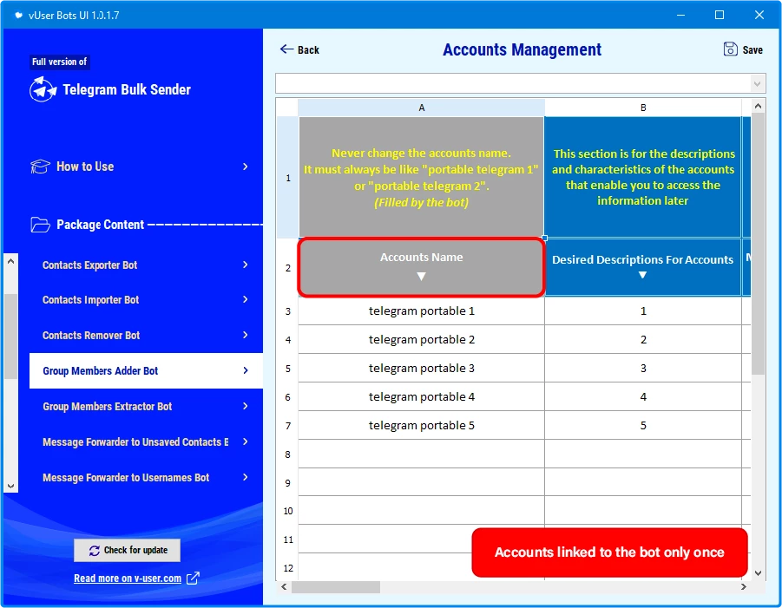Viewport: 782px width, 608px height.
Task: Expand the How to Use chevron
Action: tap(245, 167)
